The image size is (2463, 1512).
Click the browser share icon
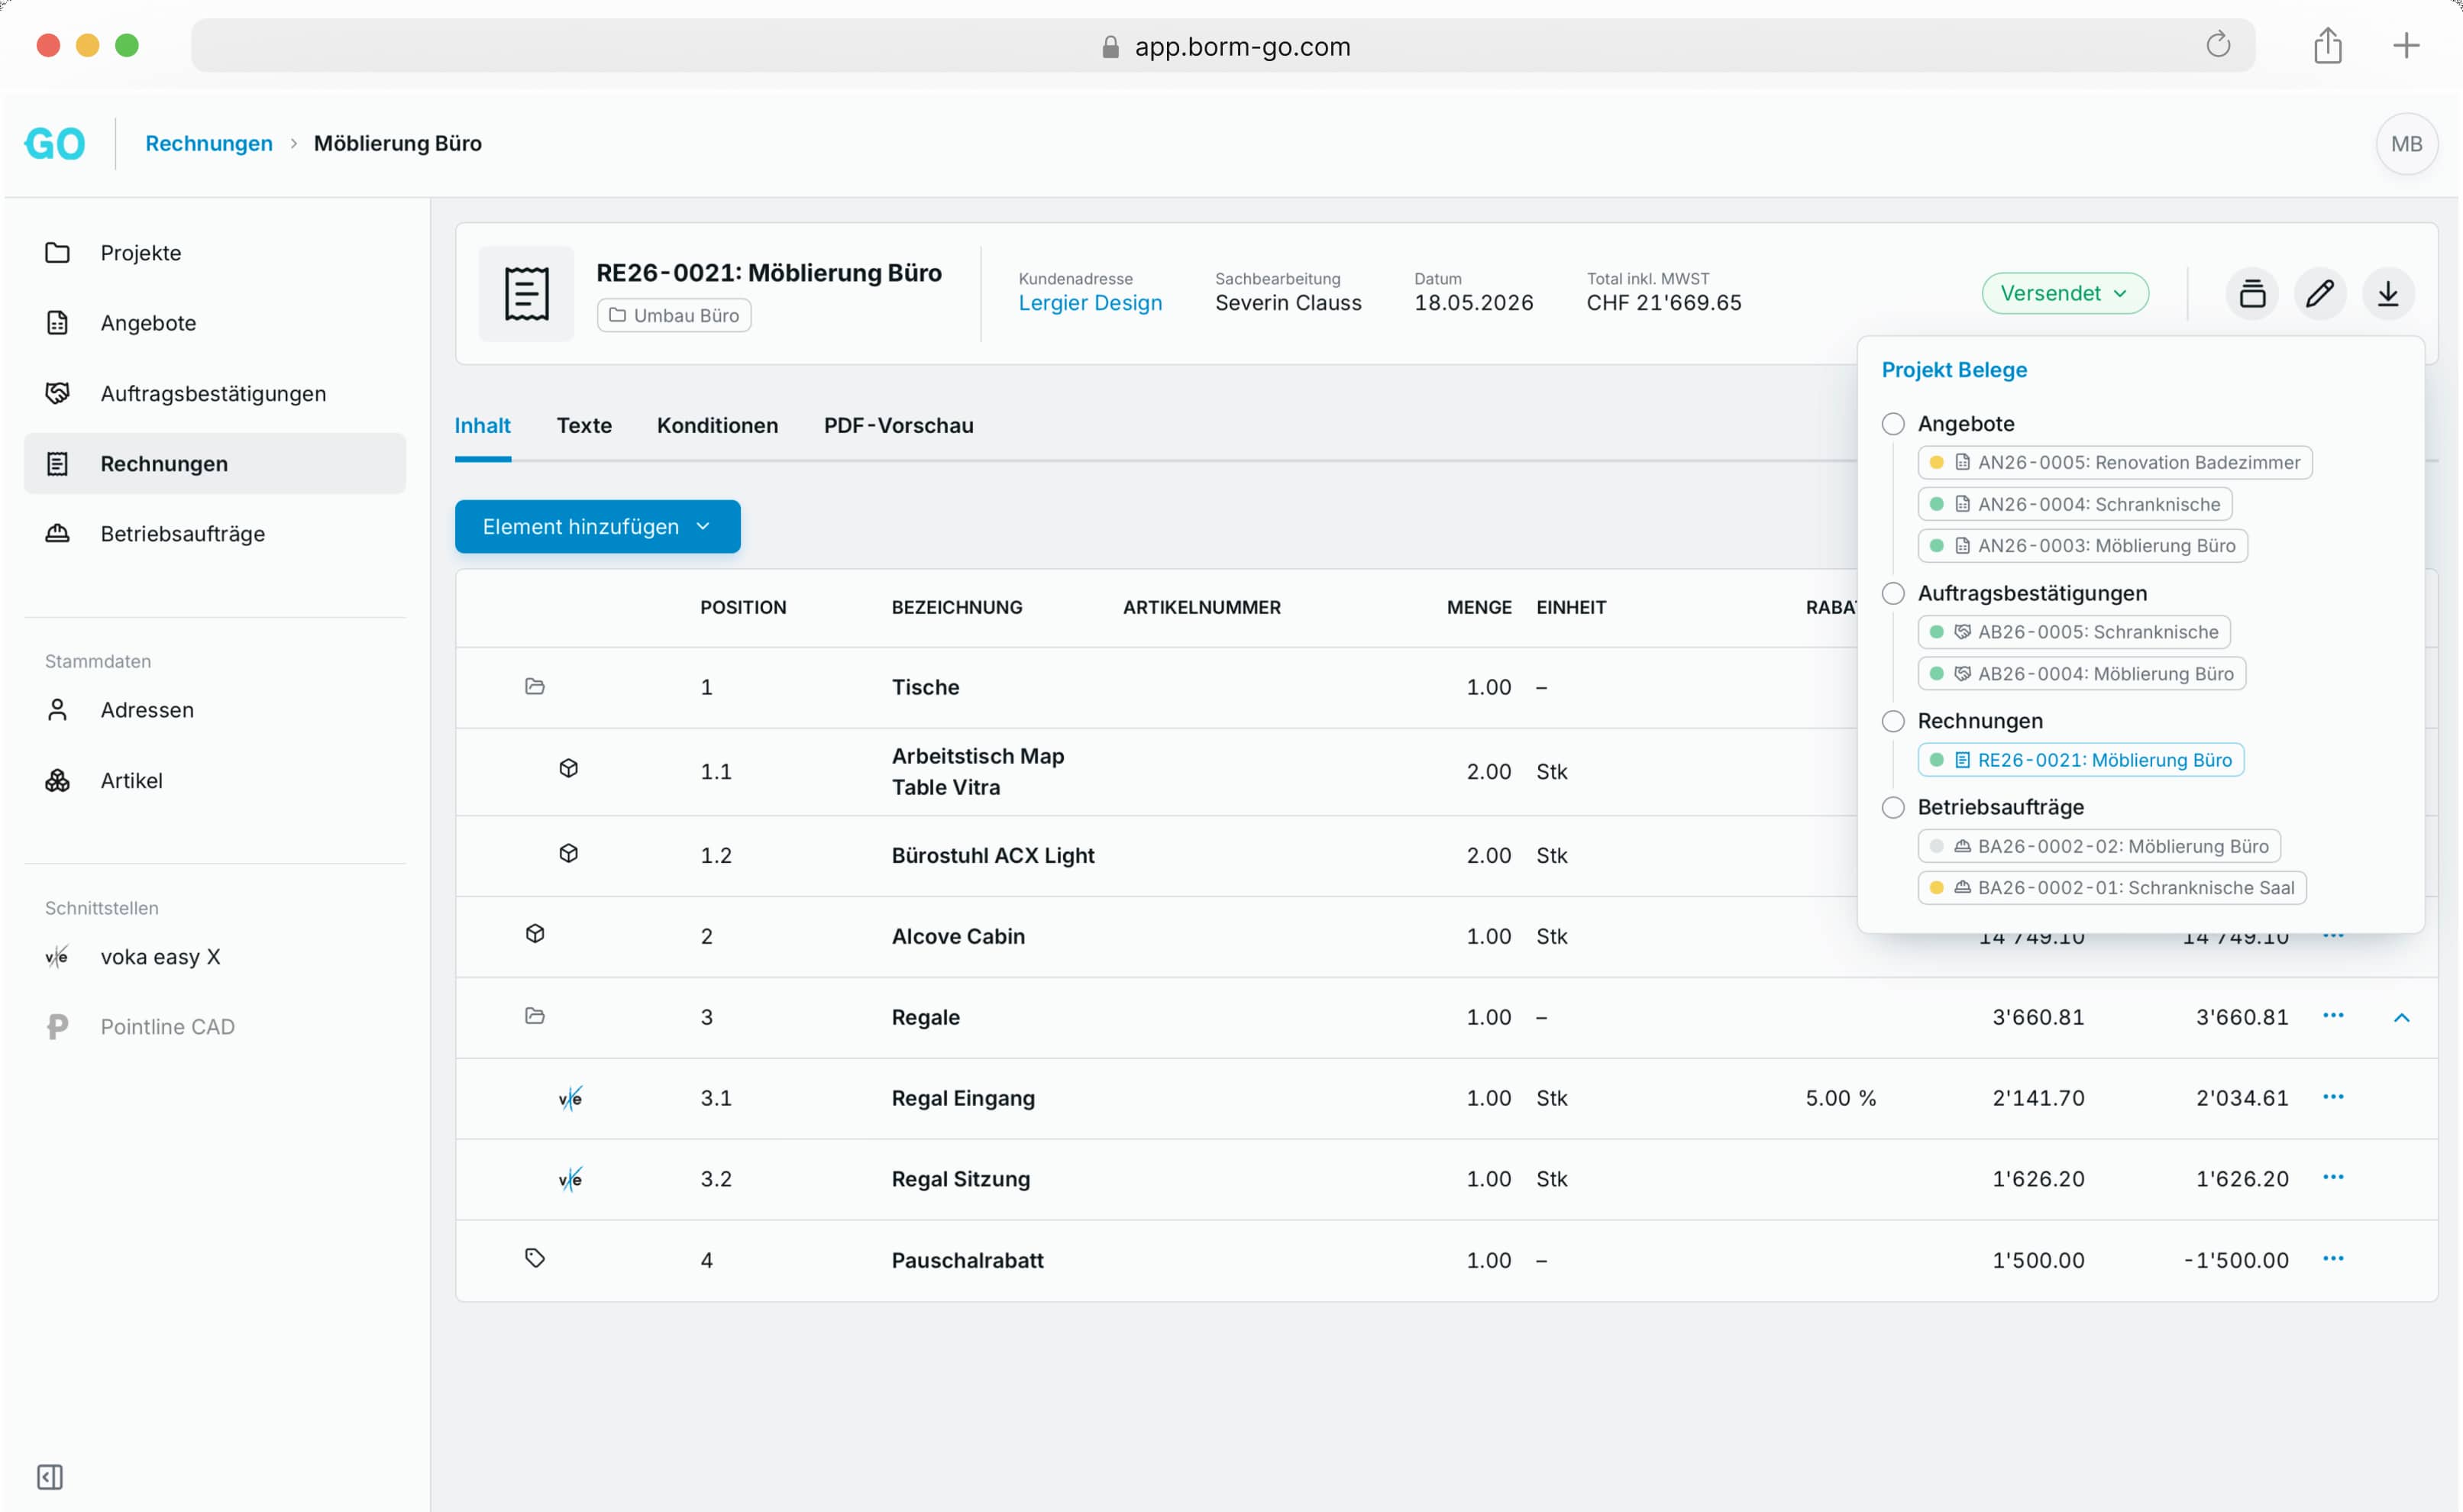coord(2327,45)
